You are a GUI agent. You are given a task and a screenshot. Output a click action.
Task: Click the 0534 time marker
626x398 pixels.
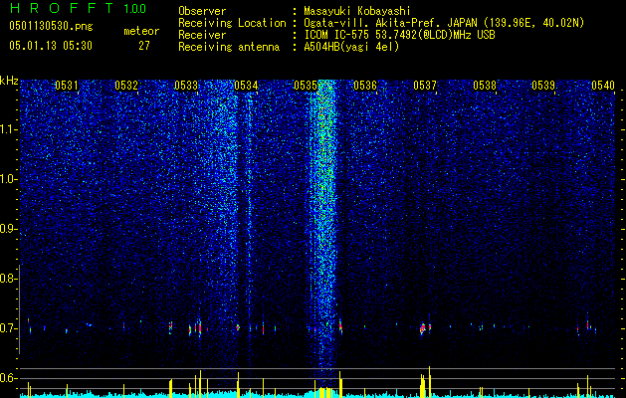coord(246,86)
